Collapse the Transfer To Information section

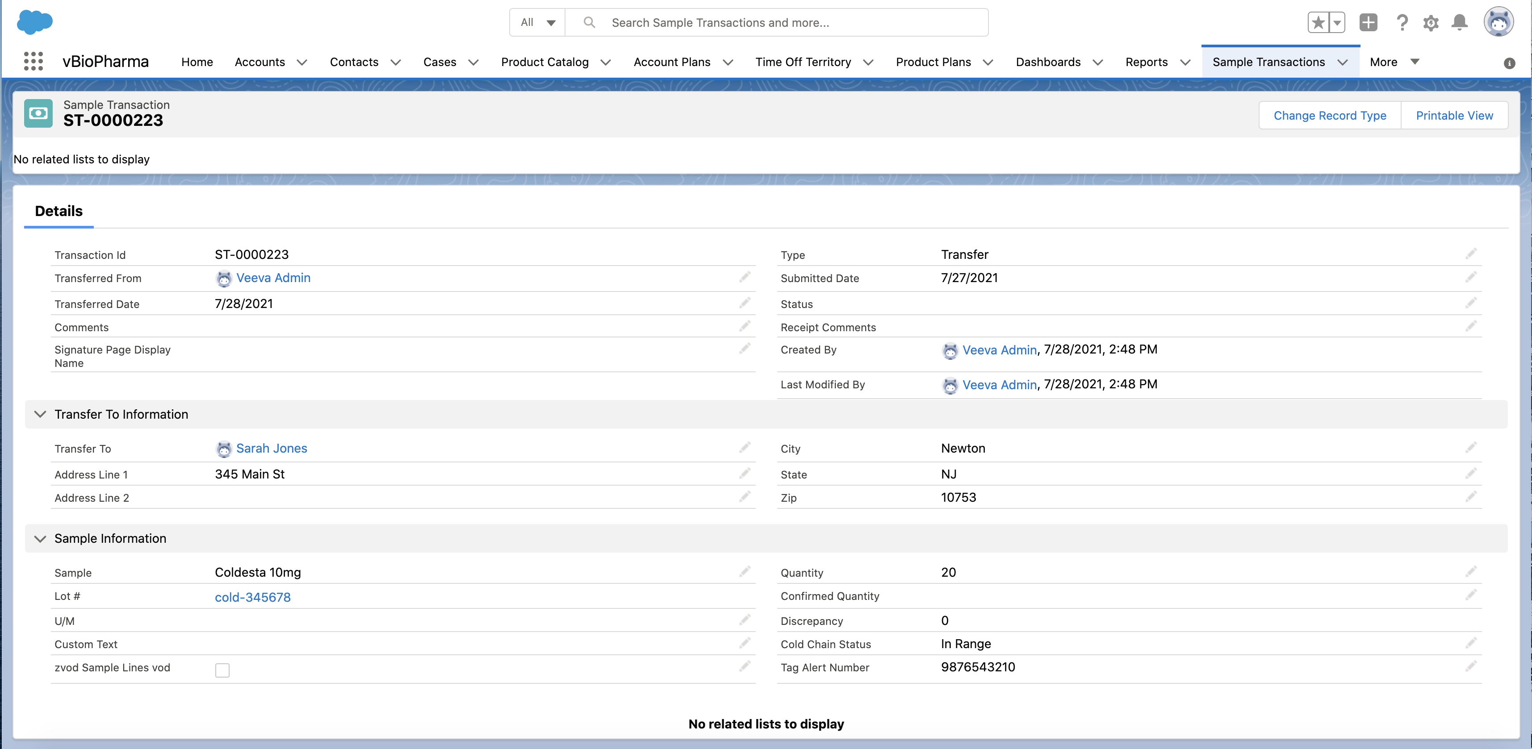click(x=41, y=414)
